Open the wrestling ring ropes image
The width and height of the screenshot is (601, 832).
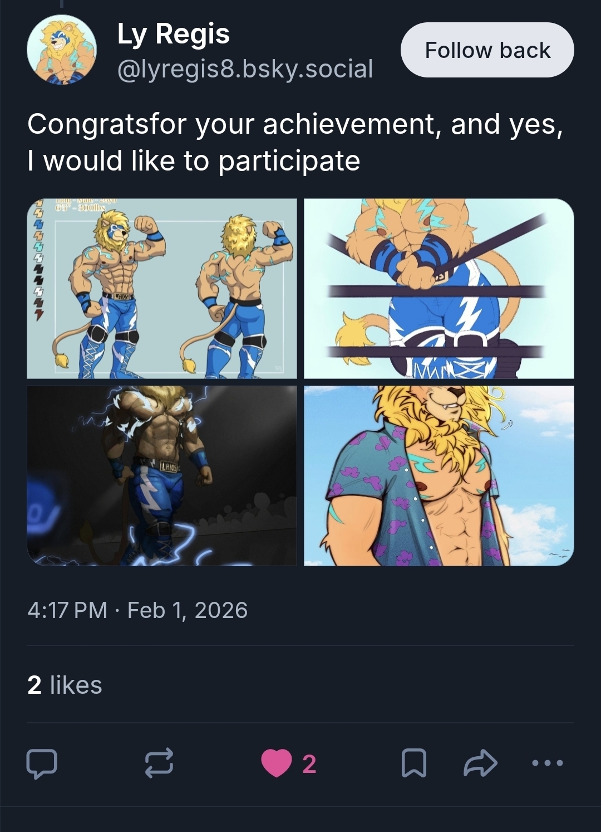pyautogui.click(x=439, y=289)
